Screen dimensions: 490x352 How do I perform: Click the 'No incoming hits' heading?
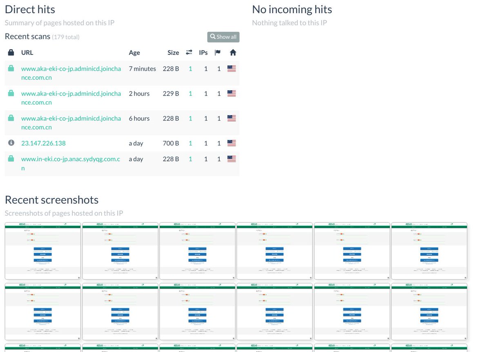292,9
